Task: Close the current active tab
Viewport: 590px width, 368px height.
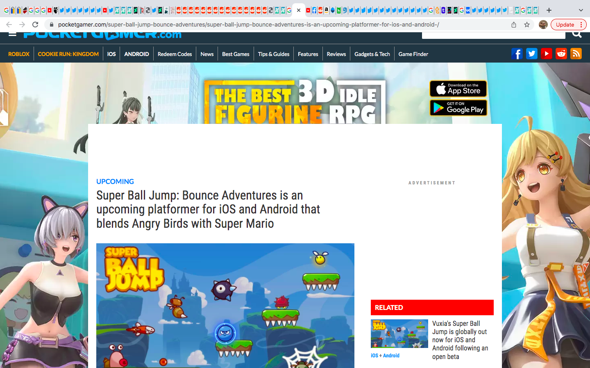Action: 299,10
